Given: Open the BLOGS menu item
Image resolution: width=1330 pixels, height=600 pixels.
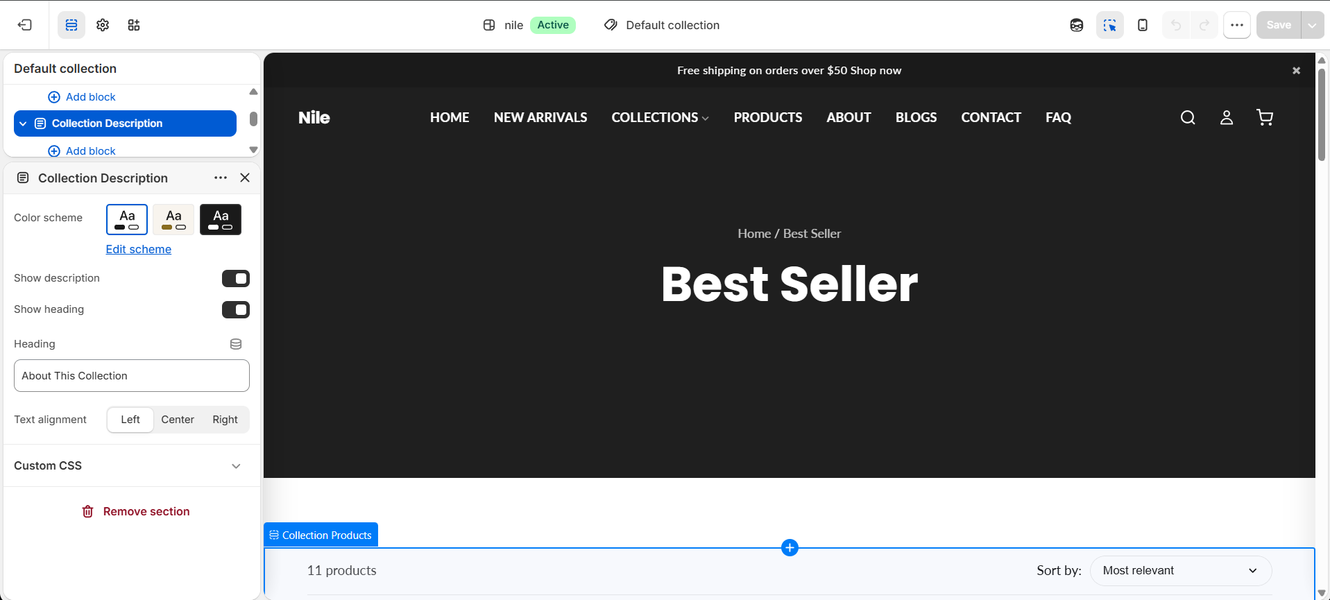Looking at the screenshot, I should pos(916,118).
